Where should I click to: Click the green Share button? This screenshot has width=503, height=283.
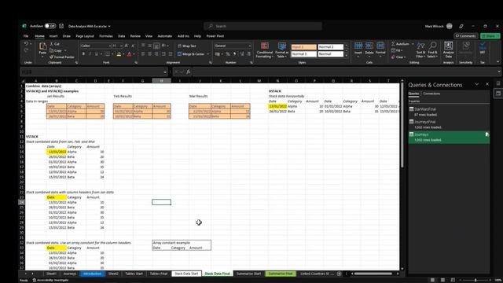[490, 36]
